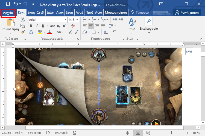
Task: Open the picture Layout Options button
Action: (x=189, y=51)
